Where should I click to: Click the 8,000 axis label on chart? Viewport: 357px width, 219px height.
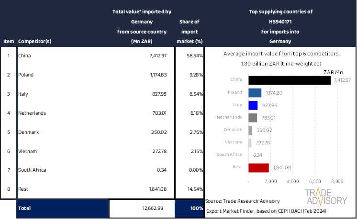click(x=337, y=182)
